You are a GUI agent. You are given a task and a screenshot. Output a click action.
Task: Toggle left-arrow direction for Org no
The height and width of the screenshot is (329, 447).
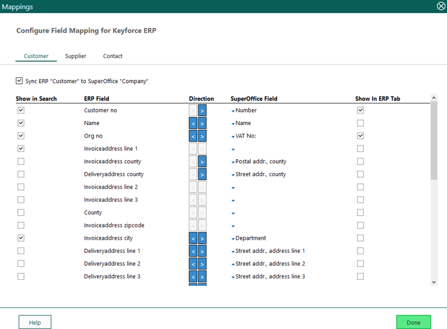pyautogui.click(x=193, y=136)
